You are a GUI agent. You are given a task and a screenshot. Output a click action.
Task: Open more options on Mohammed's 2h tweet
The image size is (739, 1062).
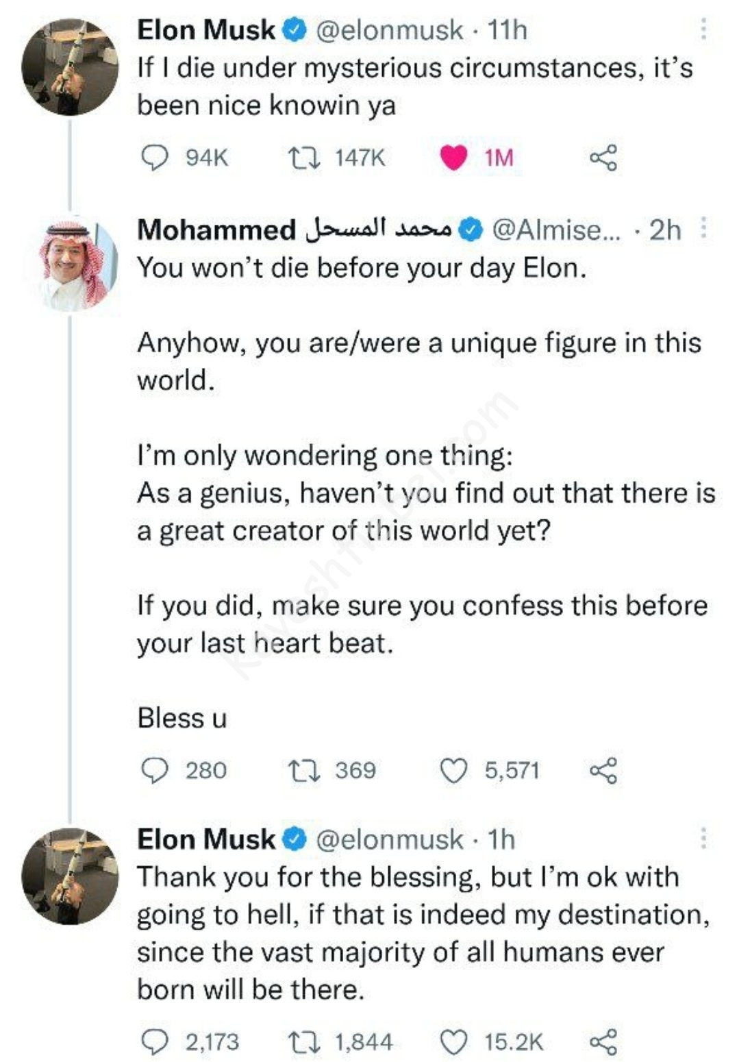pyautogui.click(x=703, y=229)
